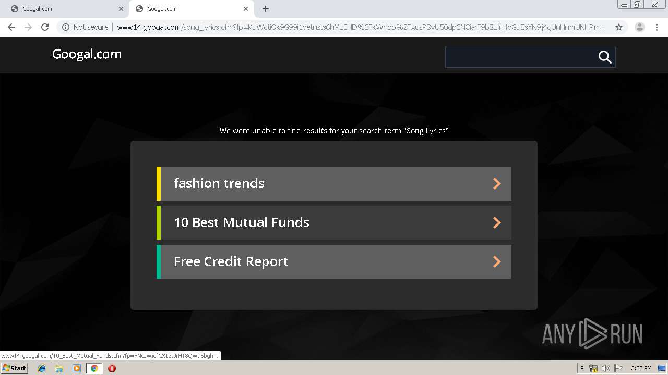The image size is (668, 375).
Task: Click the magnifier search icon on Googal
Action: pyautogui.click(x=605, y=57)
